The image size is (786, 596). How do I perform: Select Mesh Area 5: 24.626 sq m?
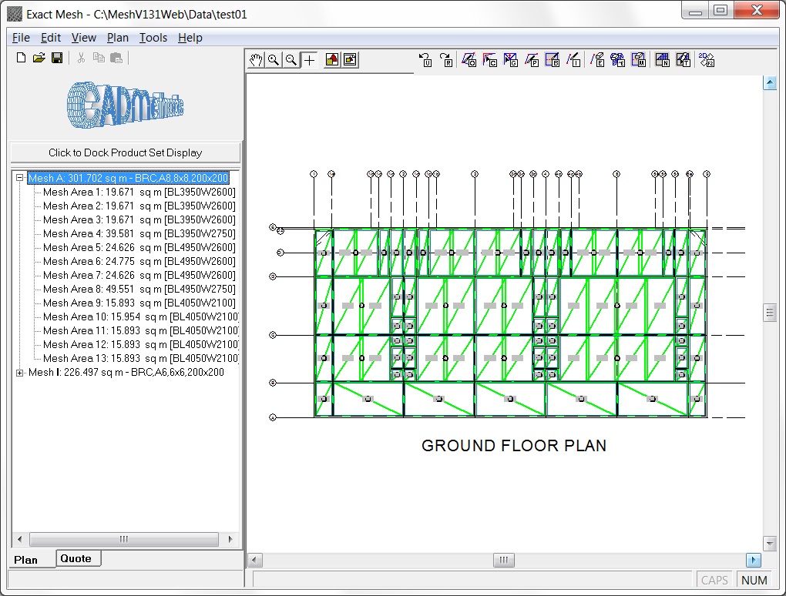point(139,248)
